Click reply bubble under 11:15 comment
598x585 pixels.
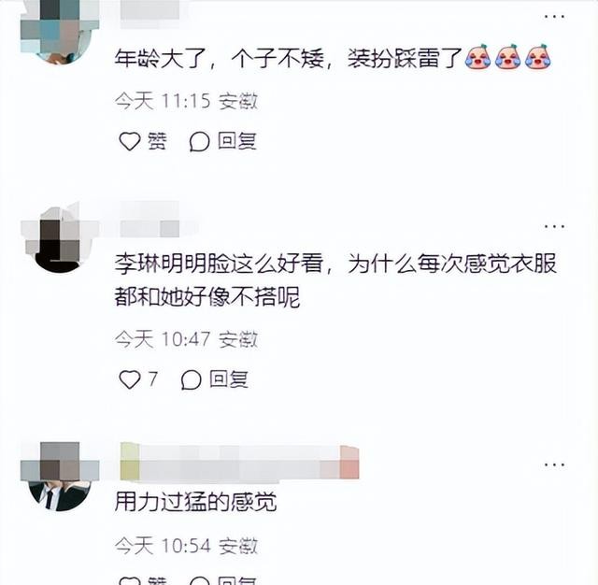(x=199, y=141)
